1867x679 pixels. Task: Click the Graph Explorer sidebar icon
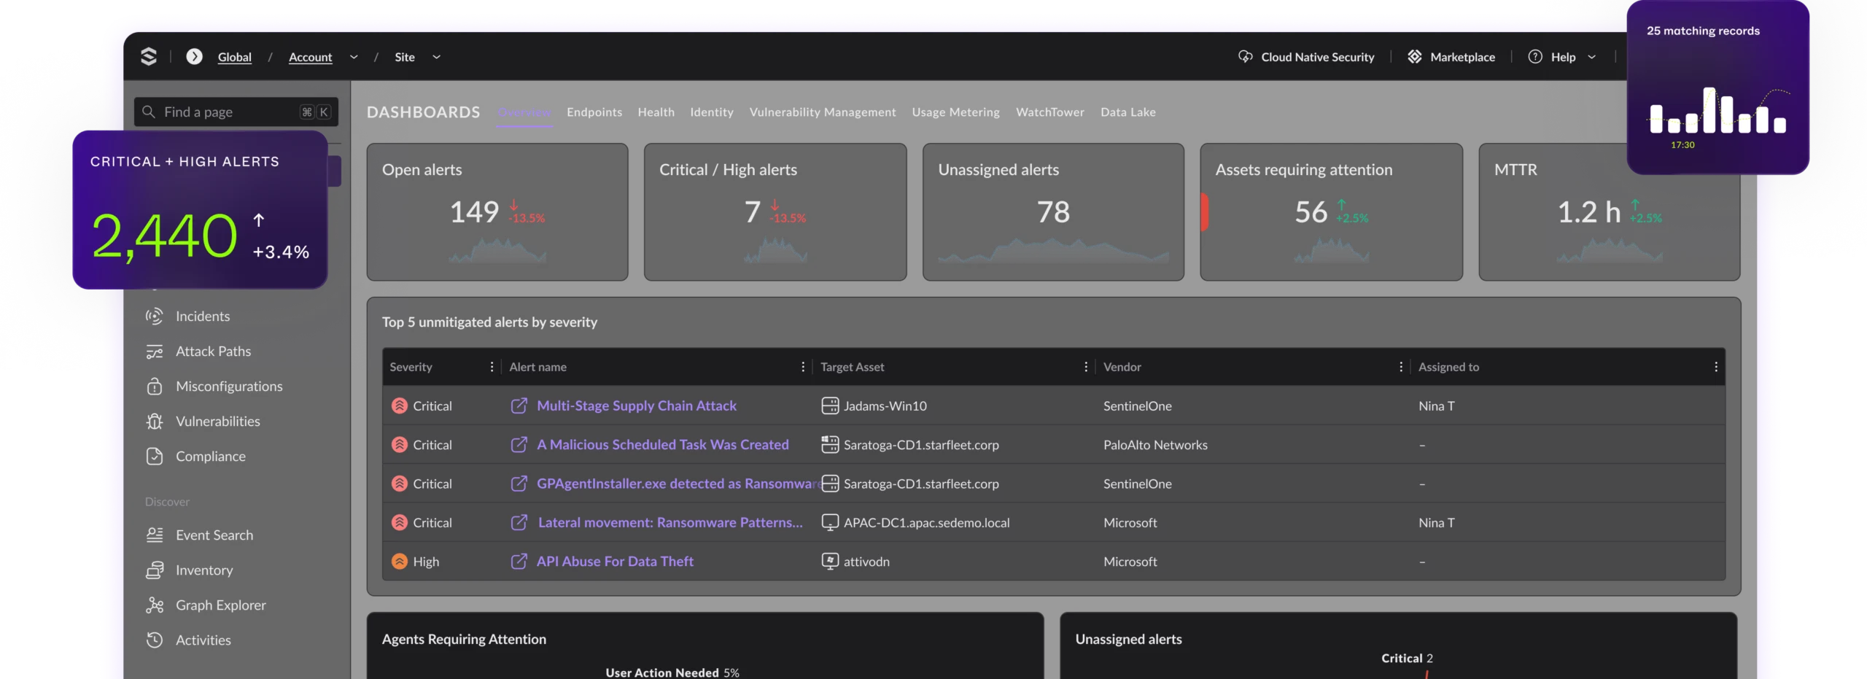coord(155,605)
